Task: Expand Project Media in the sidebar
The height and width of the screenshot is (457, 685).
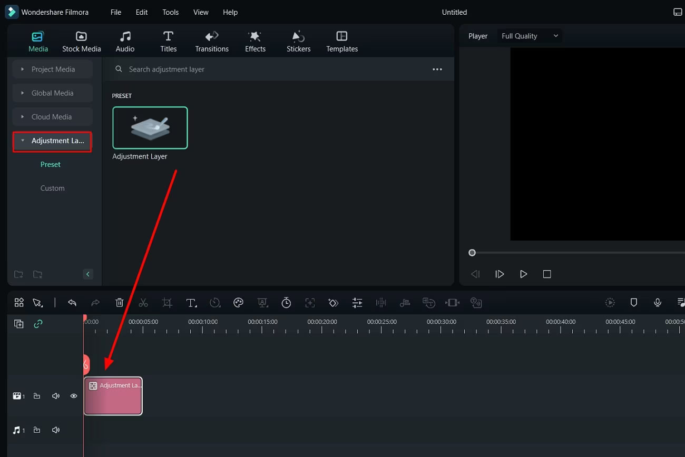Action: tap(53, 69)
